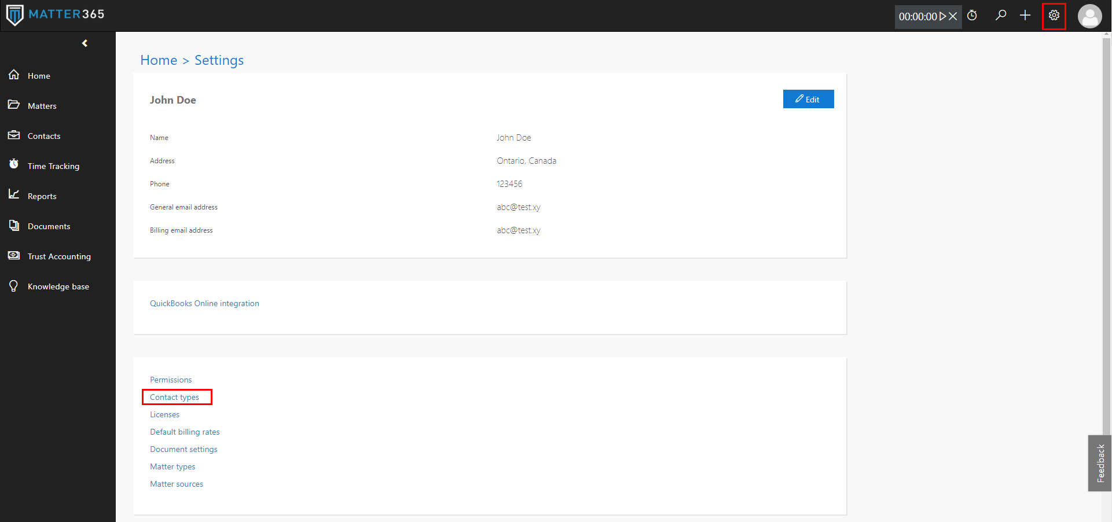
Task: Select Contacts in the sidebar
Action: click(44, 136)
